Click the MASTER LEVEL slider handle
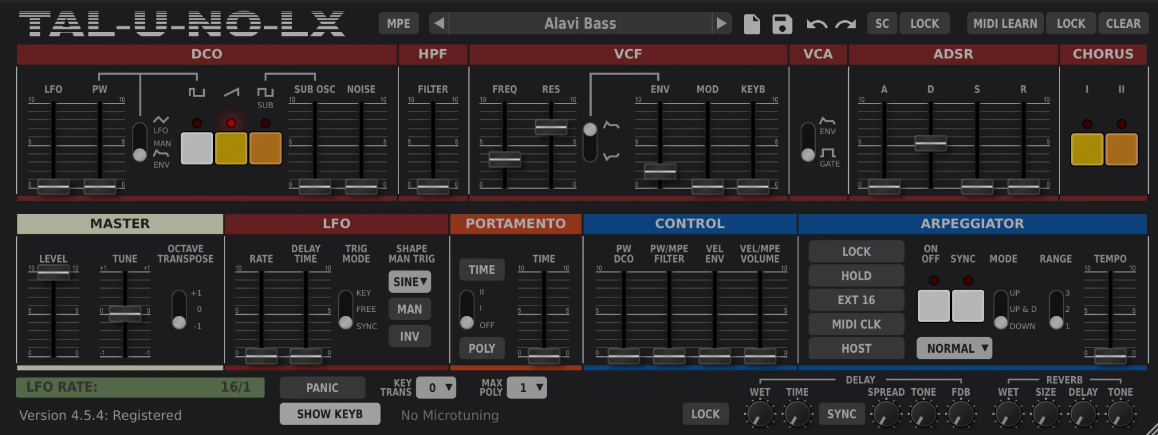The width and height of the screenshot is (1158, 435). point(53,272)
